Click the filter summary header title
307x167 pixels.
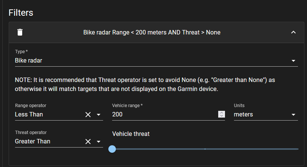click(x=152, y=33)
